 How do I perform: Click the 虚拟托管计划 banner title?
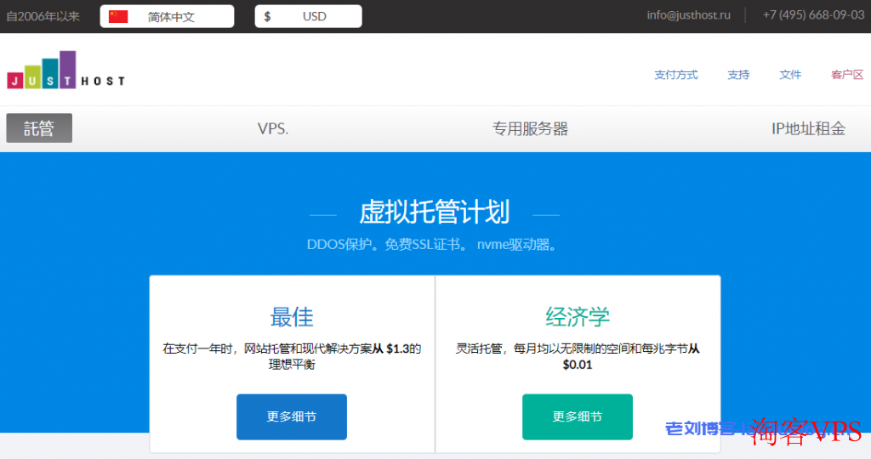coord(435,212)
